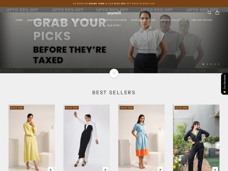228x171 pixels.
Task: Quick add the yellow dress with plus icon
Action: click(50, 169)
